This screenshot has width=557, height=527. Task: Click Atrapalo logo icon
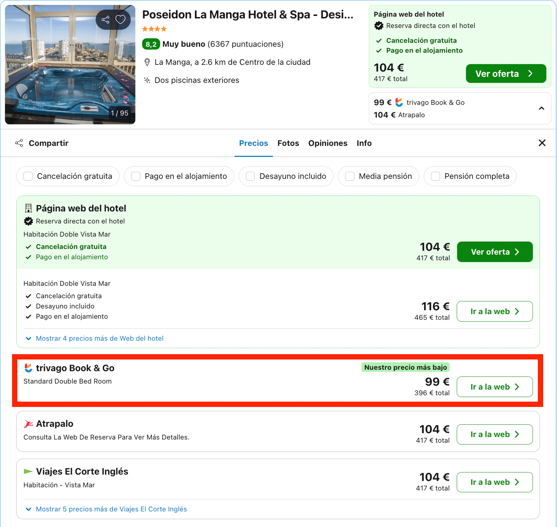[x=28, y=424]
